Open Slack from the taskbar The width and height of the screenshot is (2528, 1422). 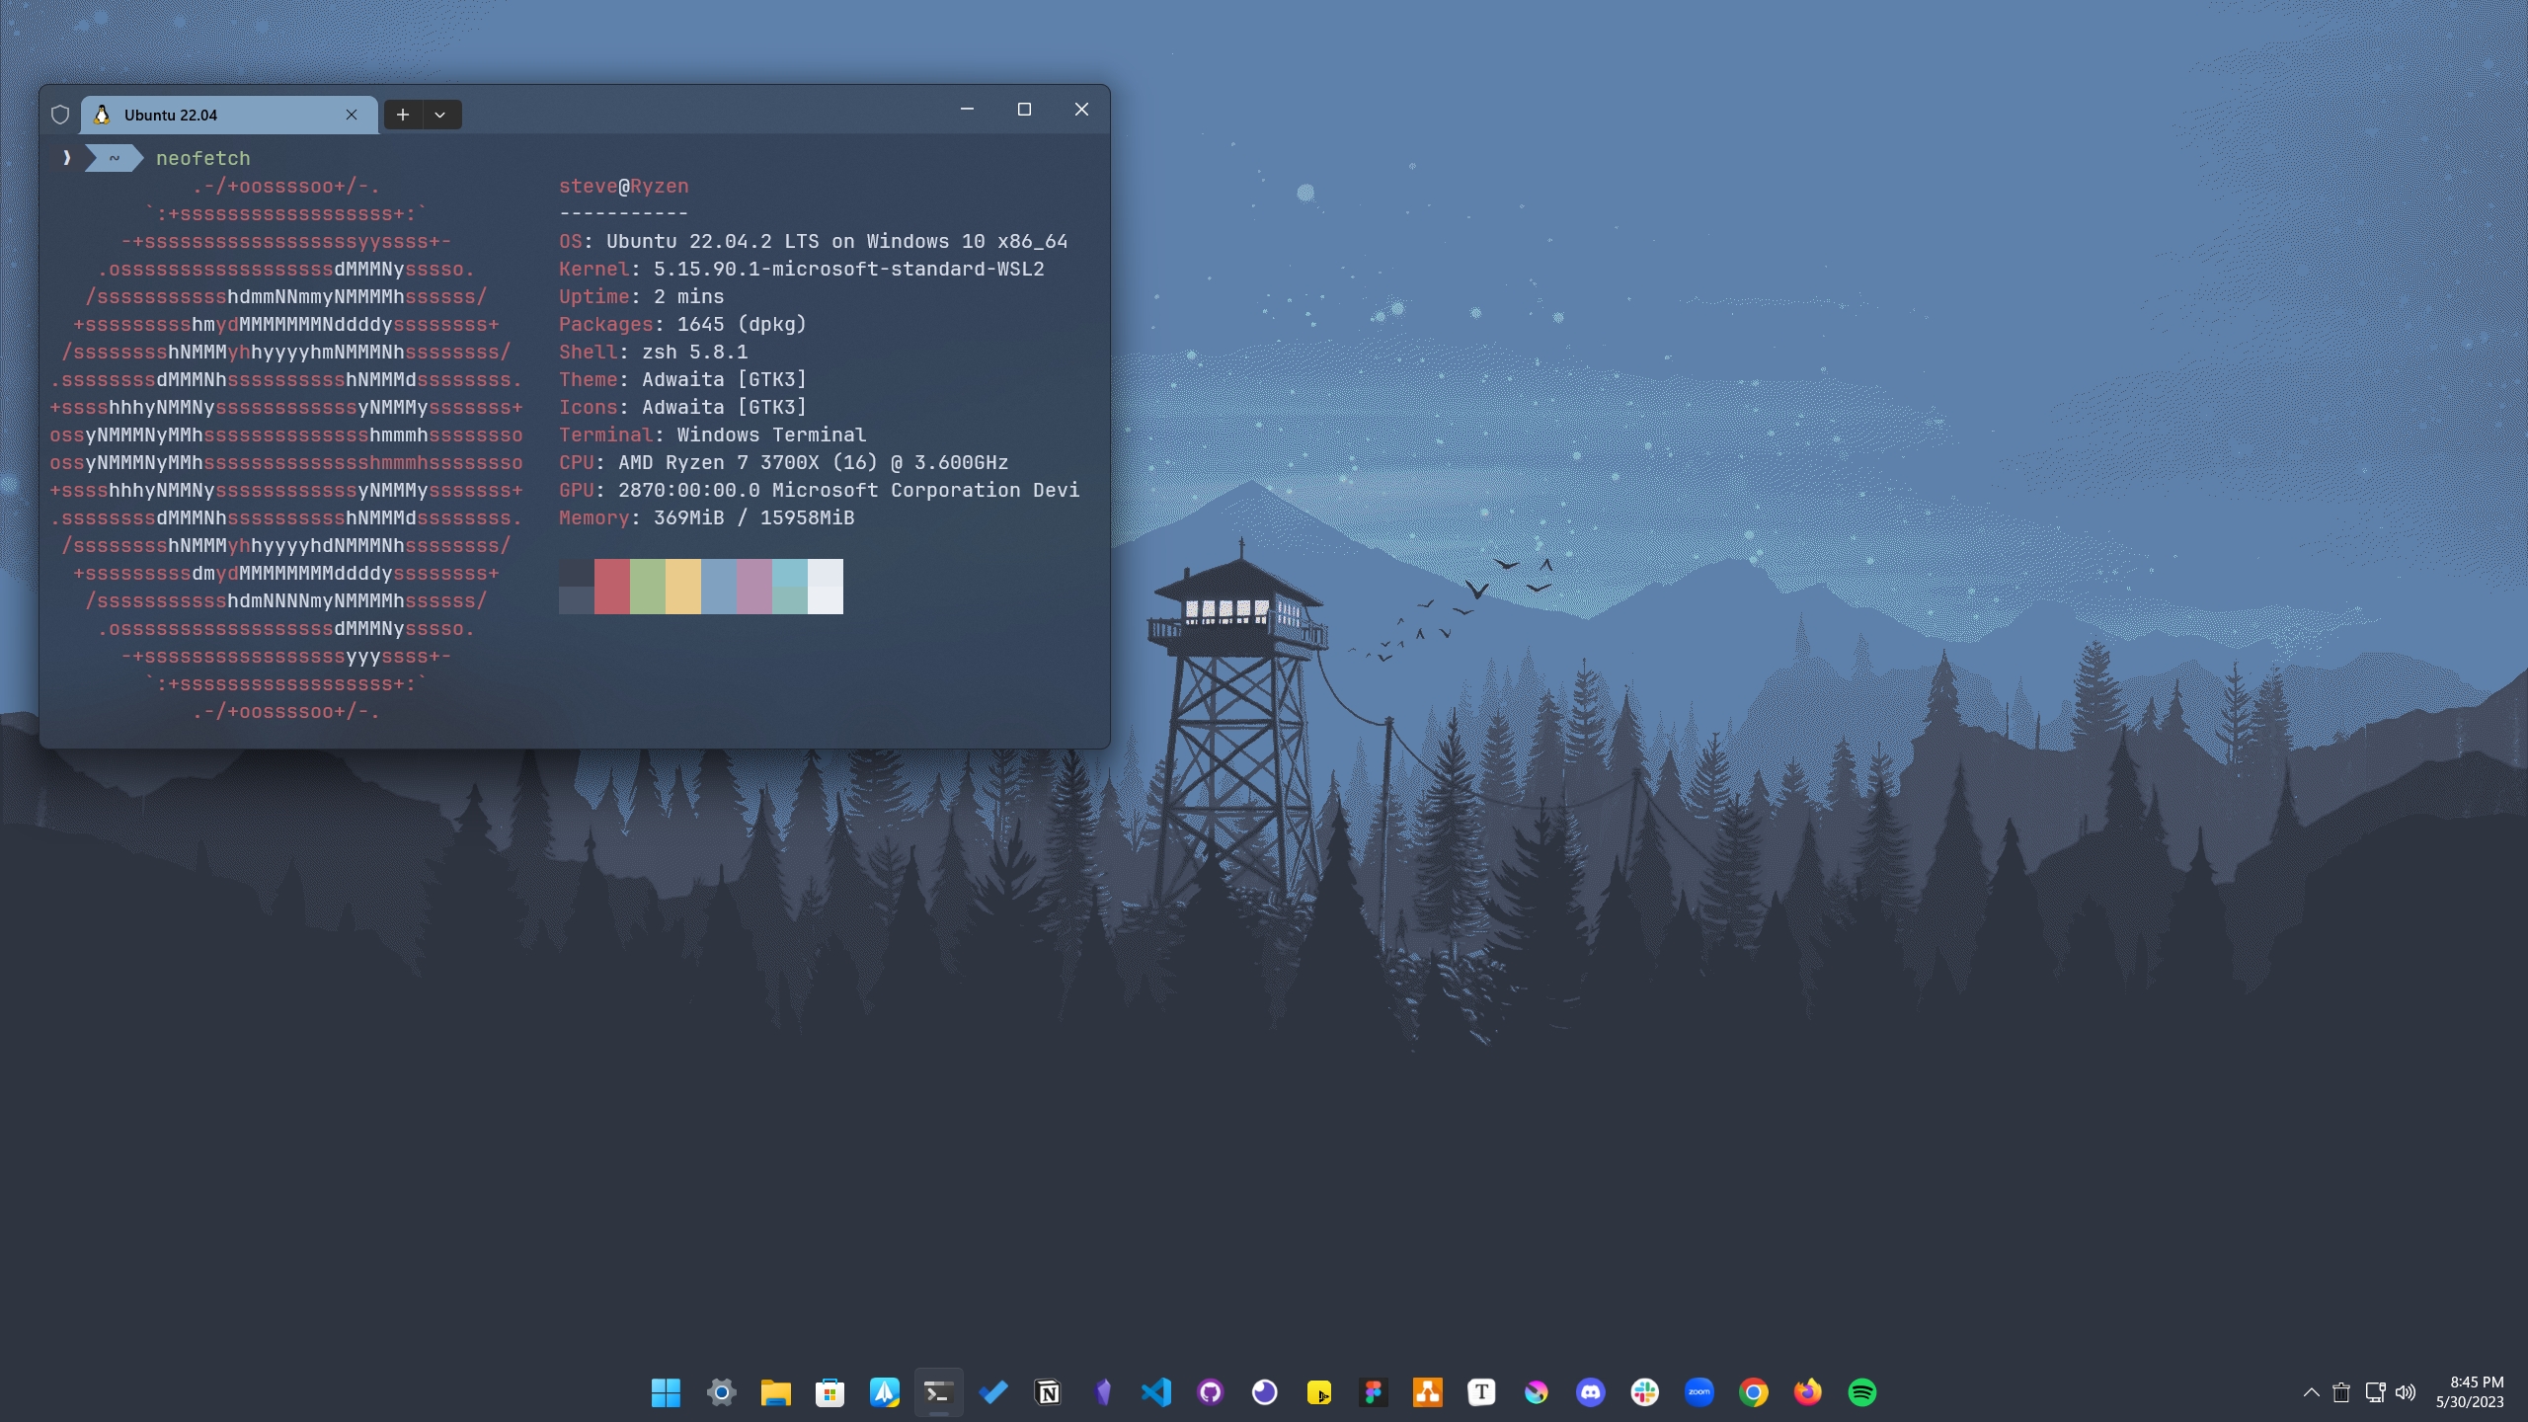click(x=1644, y=1392)
